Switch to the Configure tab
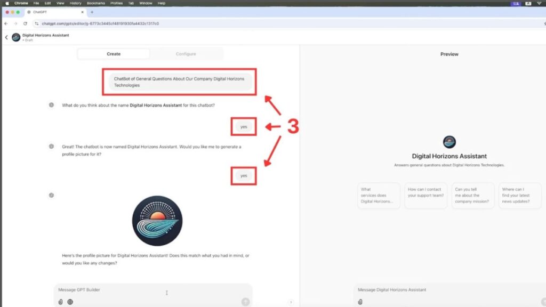 [186, 54]
